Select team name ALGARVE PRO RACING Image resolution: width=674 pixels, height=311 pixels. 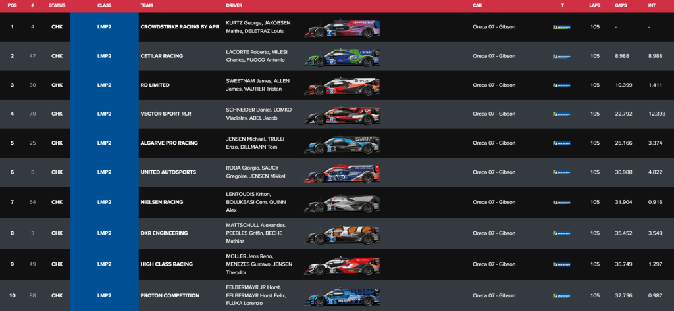pos(169,143)
